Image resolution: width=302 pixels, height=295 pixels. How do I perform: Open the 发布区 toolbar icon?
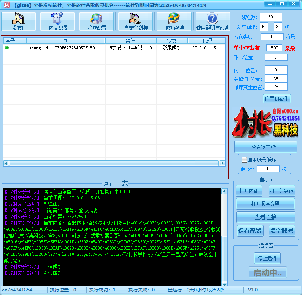coord(19,21)
